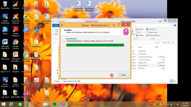Image resolution: width=191 pixels, height=107 pixels.
Task: Collapse the Explorer ribbon with the chevron
Action: [172, 25]
